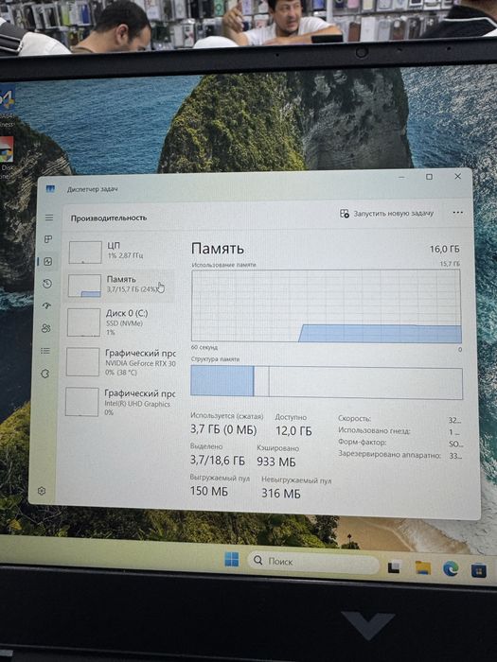Click the taskbar Поиск search box
Image resolution: width=497 pixels, height=662 pixels.
[x=313, y=562]
